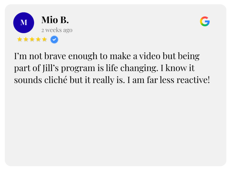Viewport: 238px width, 174px height.
Task: Select the first yellow rating star
Action: pos(20,39)
